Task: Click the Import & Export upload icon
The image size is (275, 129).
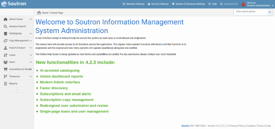Action: pyautogui.click(x=5, y=48)
